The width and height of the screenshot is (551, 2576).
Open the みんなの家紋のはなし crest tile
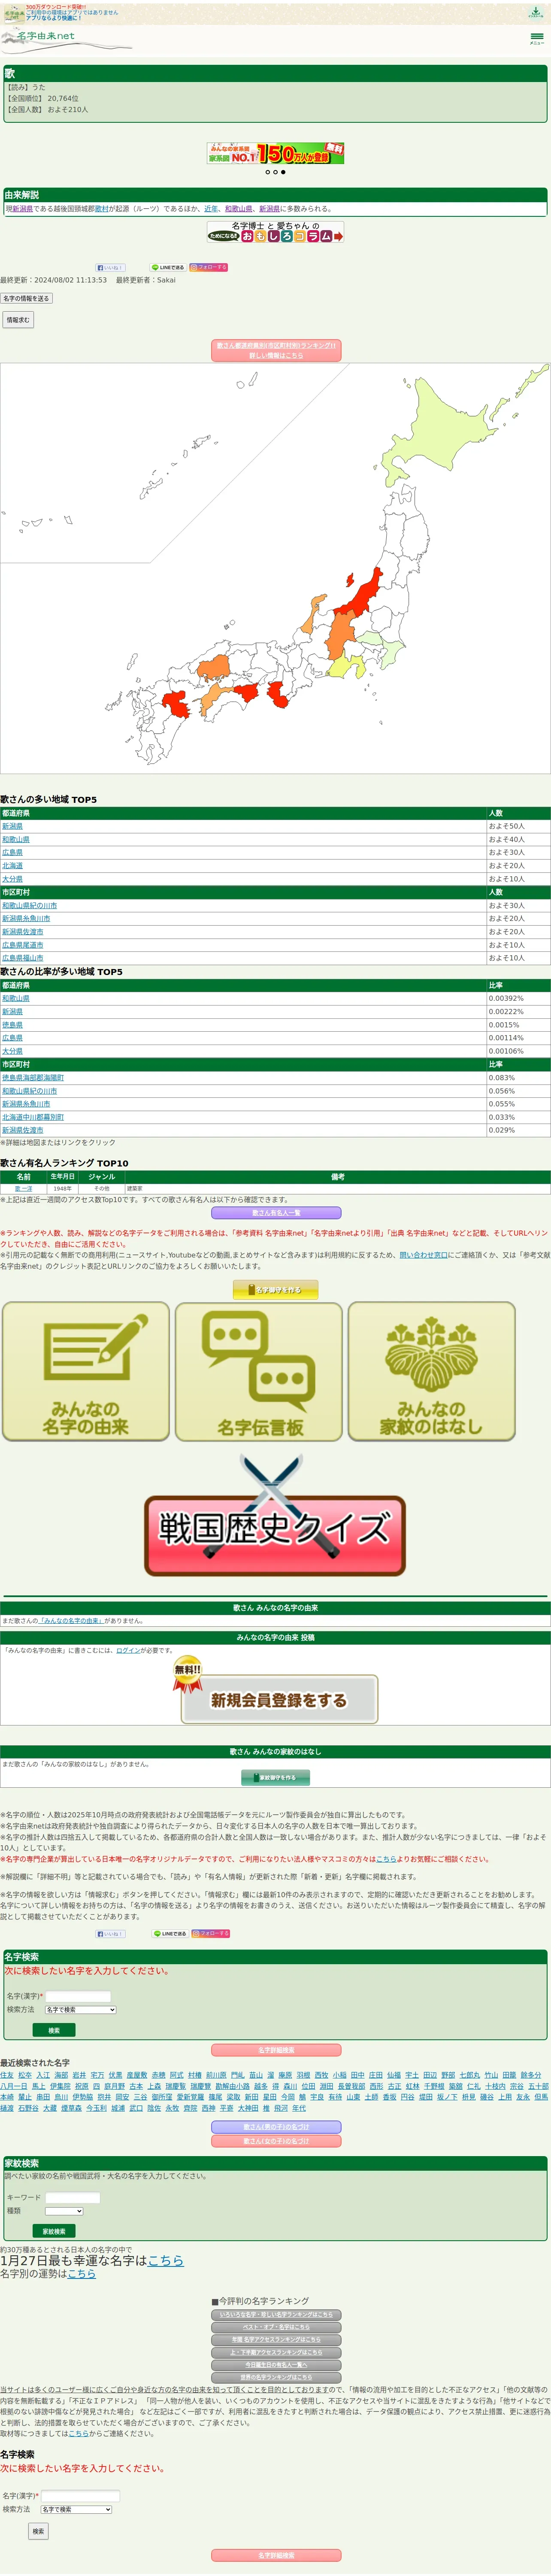(x=432, y=1371)
